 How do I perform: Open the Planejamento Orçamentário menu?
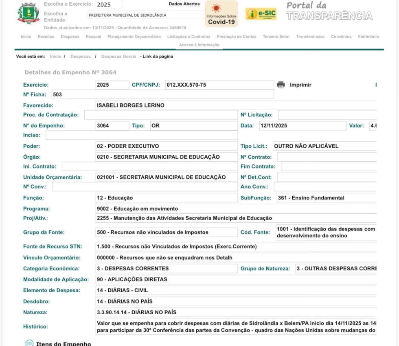[134, 37]
